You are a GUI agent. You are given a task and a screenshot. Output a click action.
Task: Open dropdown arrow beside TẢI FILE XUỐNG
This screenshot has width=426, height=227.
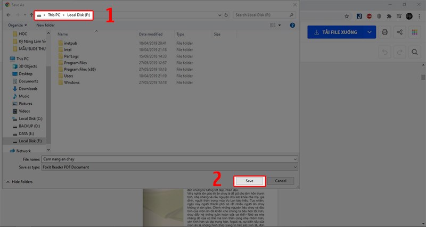coord(370,32)
